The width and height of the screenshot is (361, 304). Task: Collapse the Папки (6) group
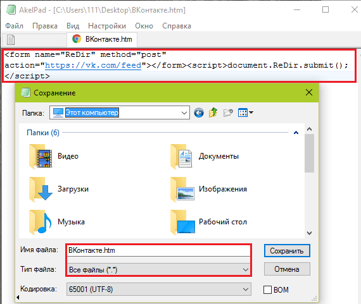point(296,133)
